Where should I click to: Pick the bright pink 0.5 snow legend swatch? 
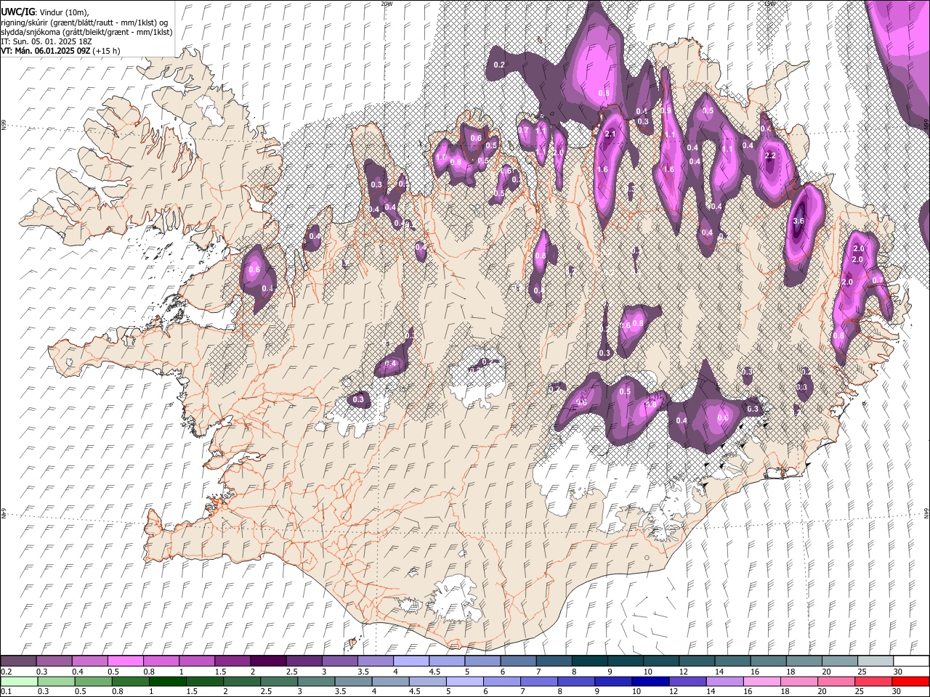pos(125,661)
